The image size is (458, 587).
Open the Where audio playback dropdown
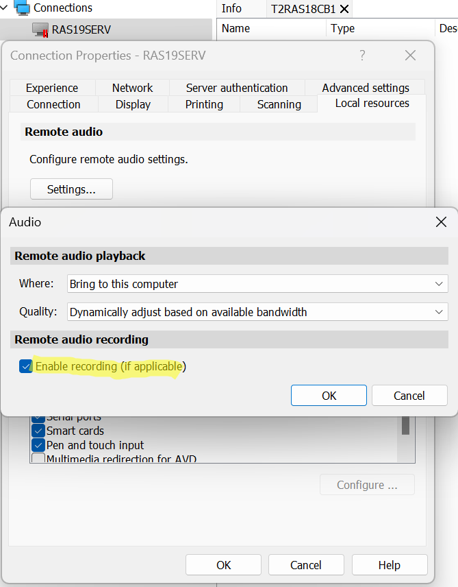pyautogui.click(x=257, y=283)
